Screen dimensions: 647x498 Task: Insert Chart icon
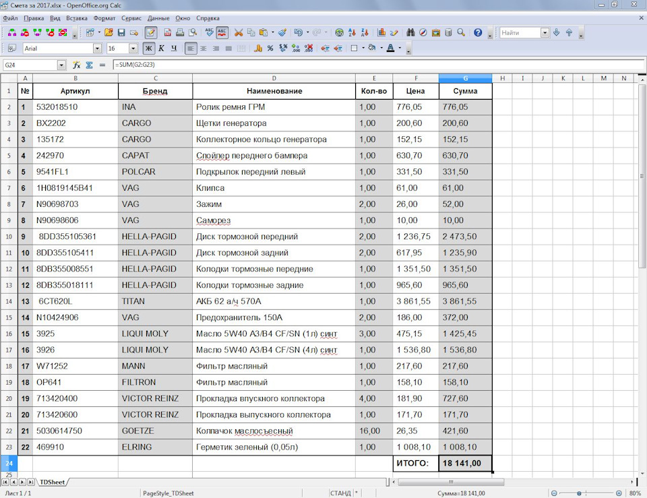click(381, 32)
